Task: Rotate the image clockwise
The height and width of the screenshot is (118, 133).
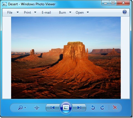Action: tap(102, 107)
